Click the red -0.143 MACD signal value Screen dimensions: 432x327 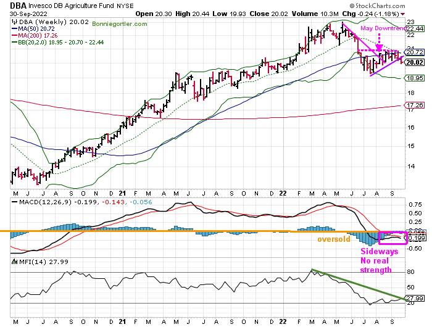tap(113, 202)
